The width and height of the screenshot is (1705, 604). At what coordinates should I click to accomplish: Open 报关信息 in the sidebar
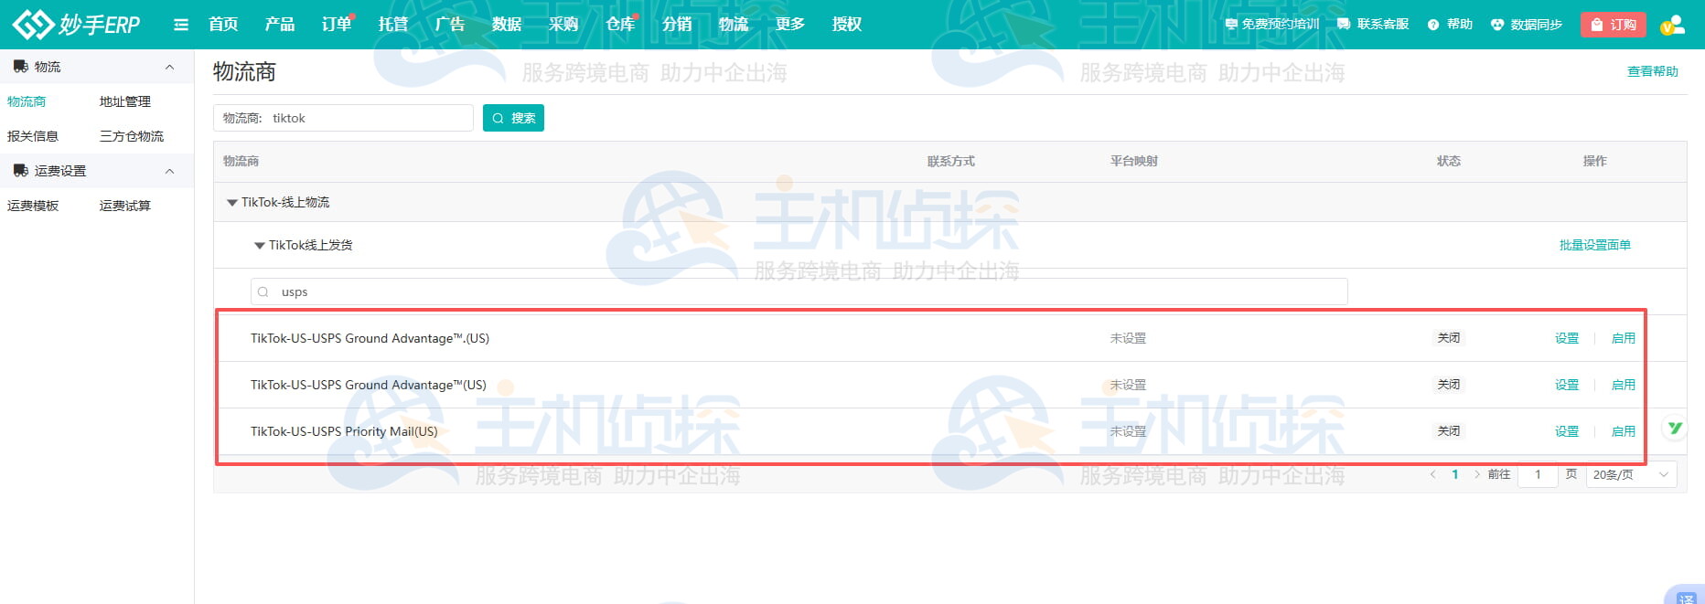pyautogui.click(x=33, y=136)
